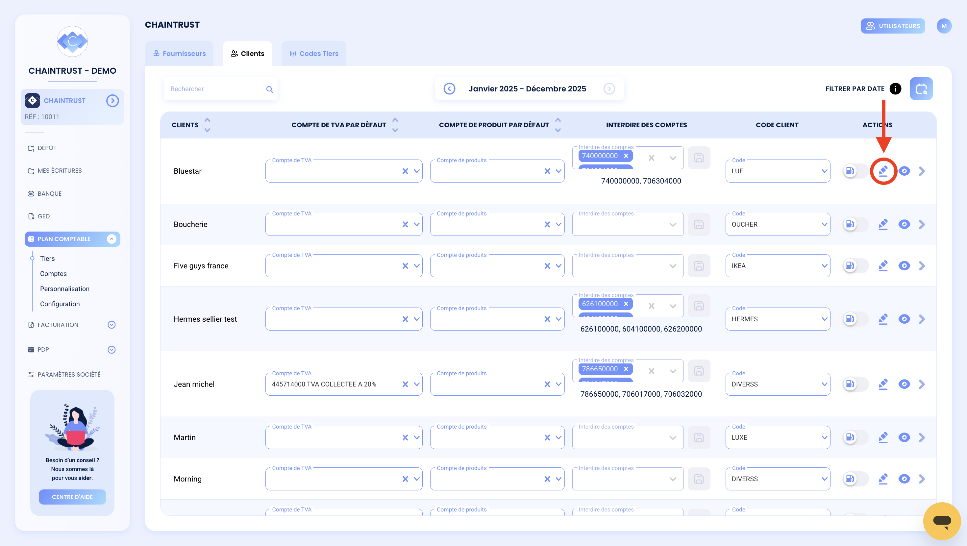
Task: Remove the 740000000 tag for Bluestar
Action: pos(626,156)
